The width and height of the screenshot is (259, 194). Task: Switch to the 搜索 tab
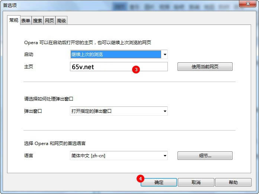[x=38, y=20]
